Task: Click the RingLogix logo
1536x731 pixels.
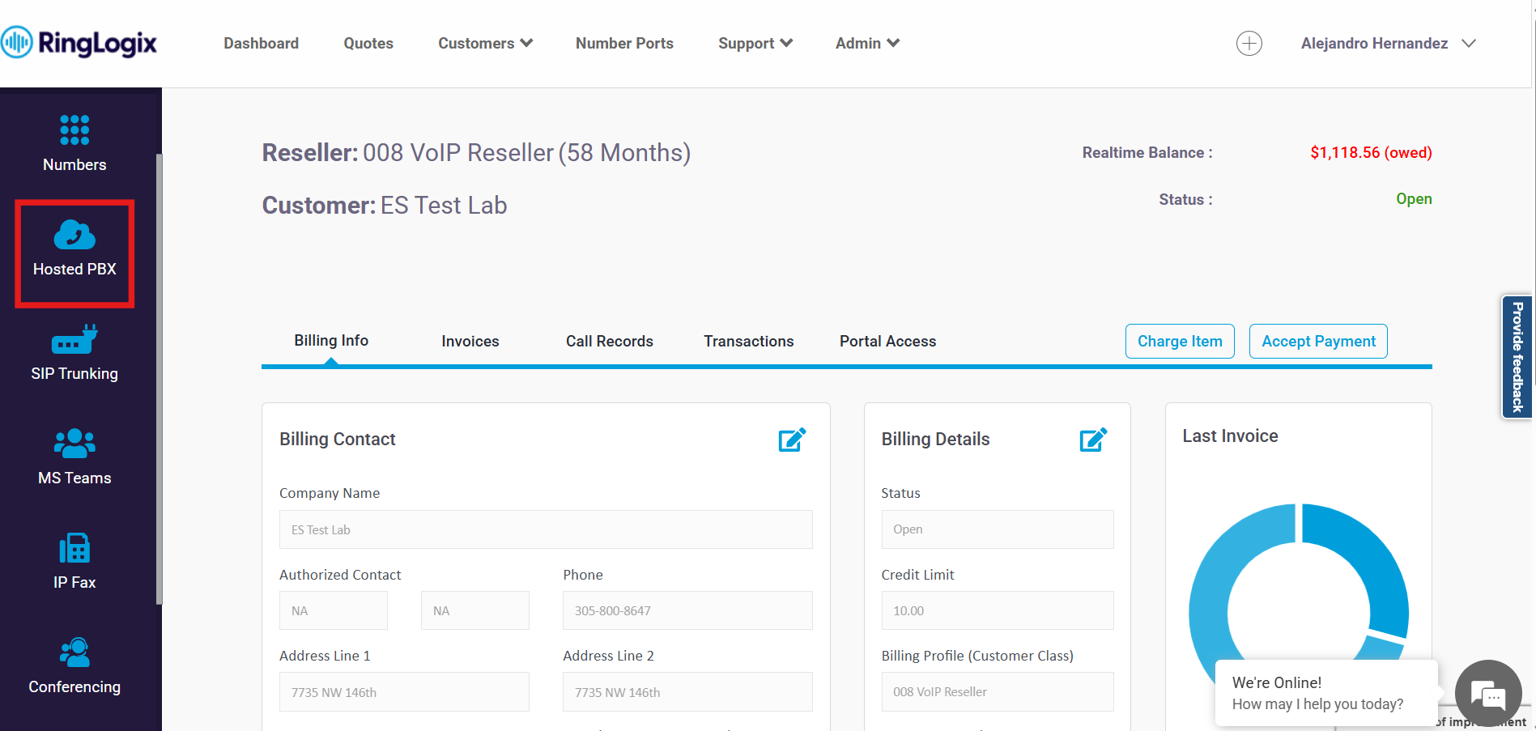Action: point(79,42)
